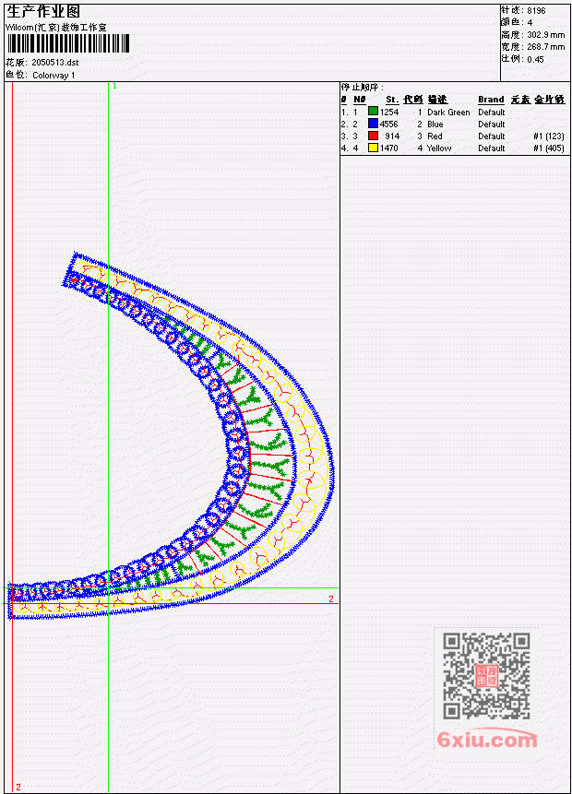
Task: Click the Red color swatch
Action: (373, 136)
